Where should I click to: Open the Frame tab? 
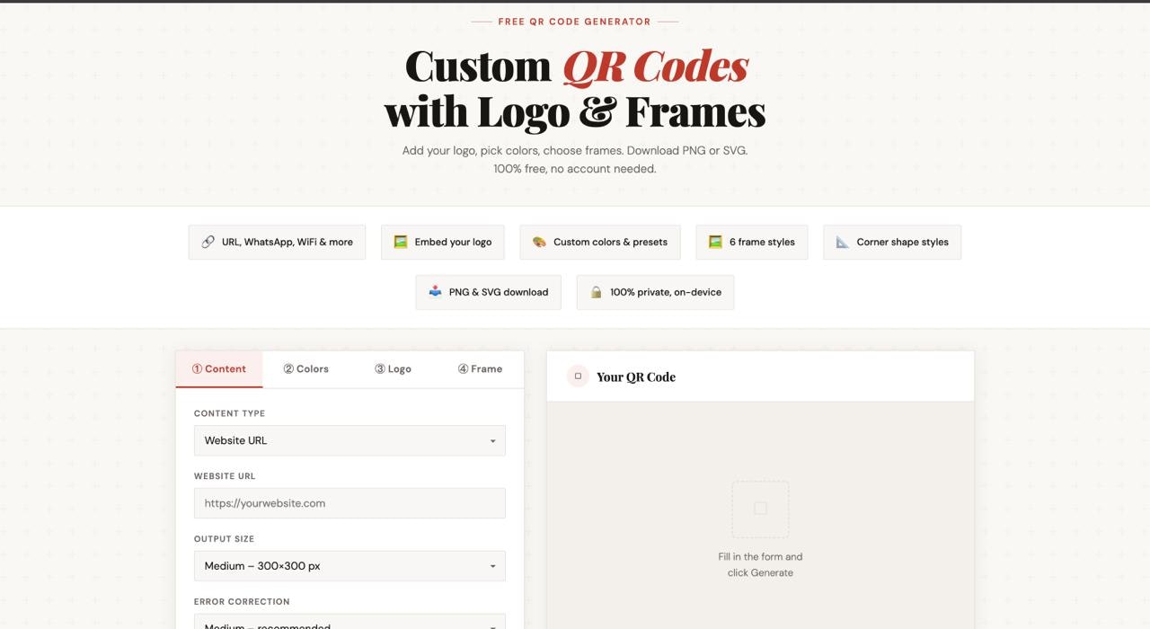481,368
